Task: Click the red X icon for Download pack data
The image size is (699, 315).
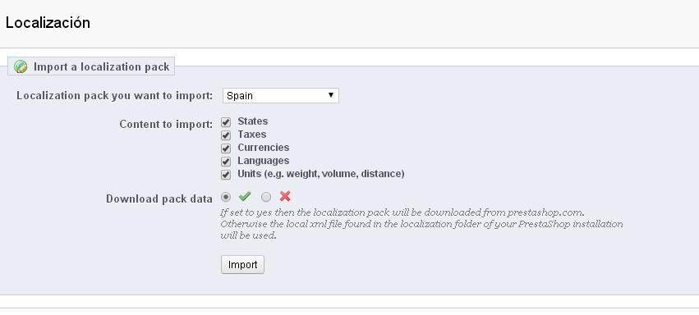Action: click(x=285, y=196)
